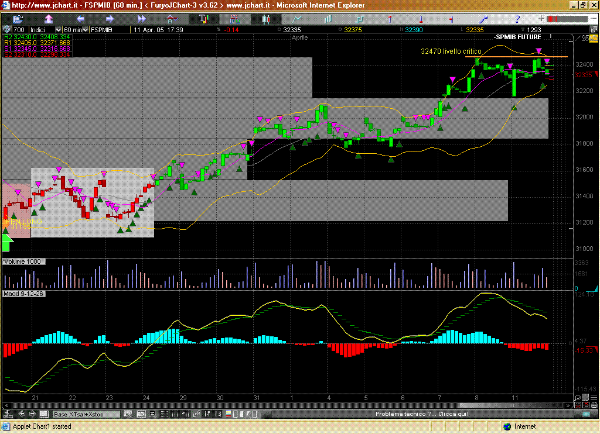Expand the Indici category dropdown
The height and width of the screenshot is (434, 600).
(x=57, y=30)
